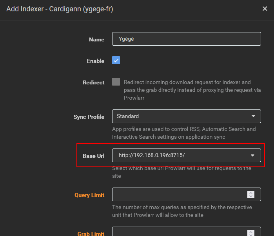This screenshot has width=274, height=236.
Task: Close the Add Indexer dialog
Action: pyautogui.click(x=265, y=9)
